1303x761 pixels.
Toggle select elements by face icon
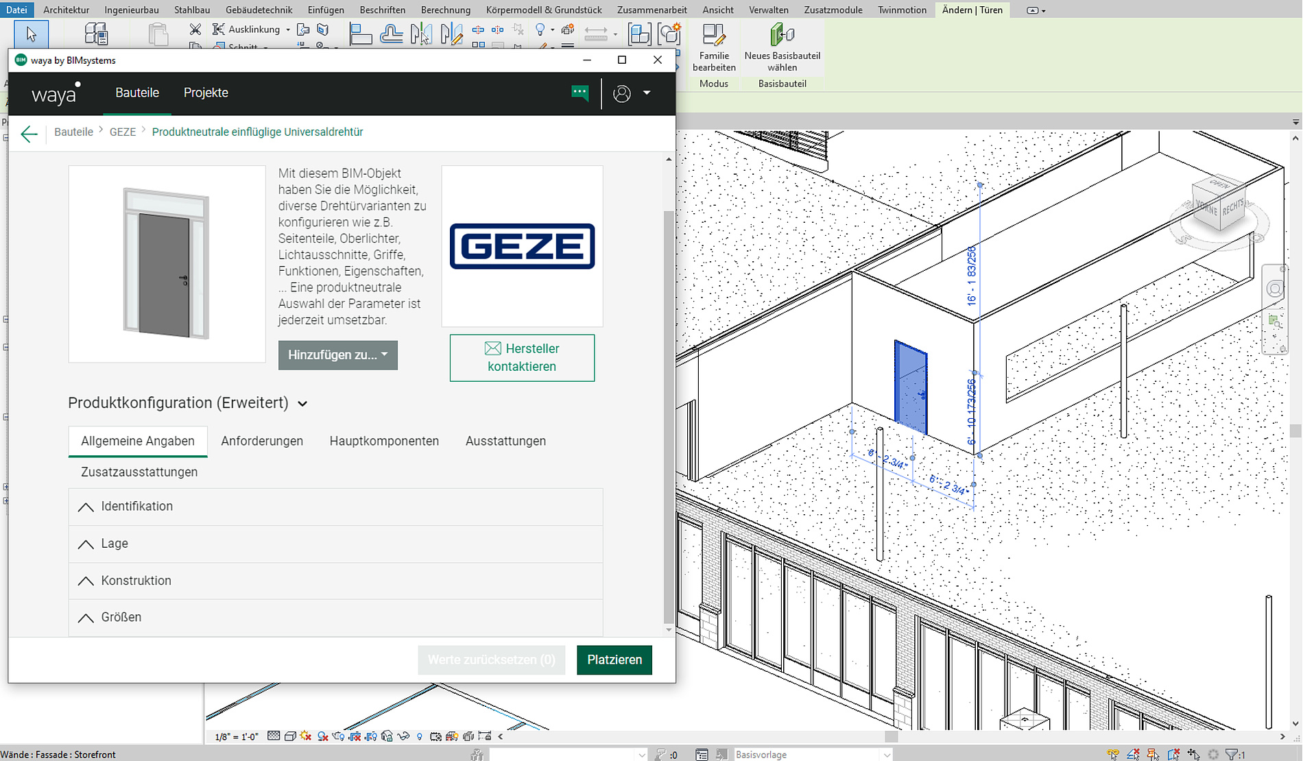[x=1173, y=754]
